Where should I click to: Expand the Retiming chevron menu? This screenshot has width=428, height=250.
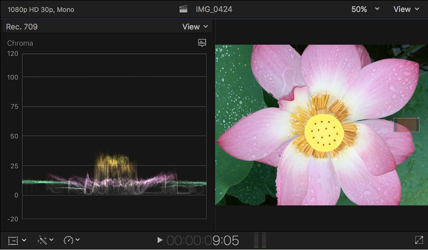coord(78,240)
